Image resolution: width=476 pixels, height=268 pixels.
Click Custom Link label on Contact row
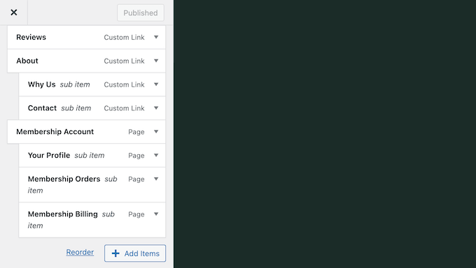click(x=124, y=108)
